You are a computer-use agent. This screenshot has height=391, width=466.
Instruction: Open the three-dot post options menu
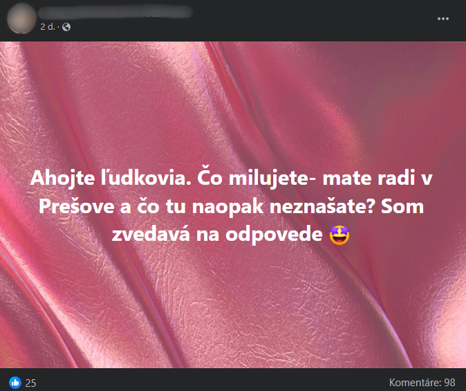pyautogui.click(x=442, y=19)
